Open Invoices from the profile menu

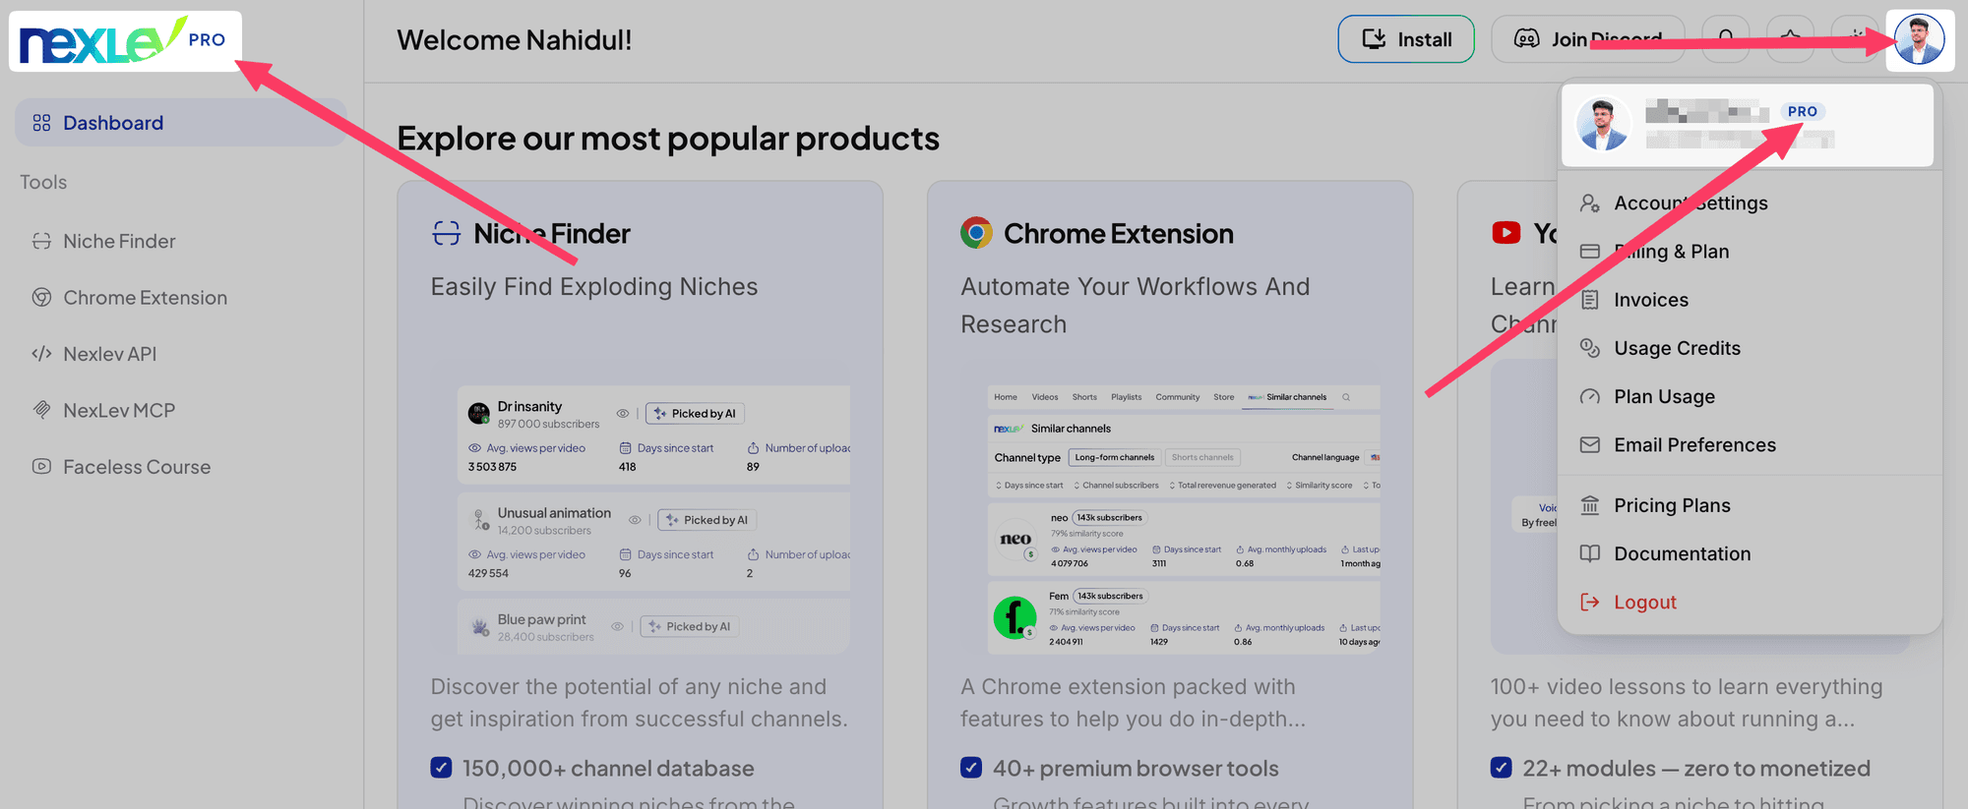1750,300
